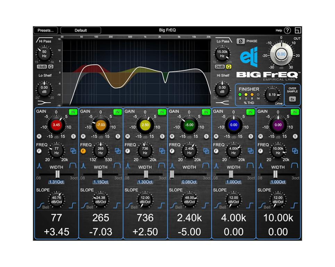
Task: Toggle the Hi Pass Q button
Action: (x=50, y=67)
